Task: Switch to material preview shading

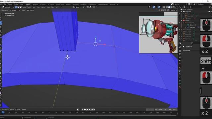Action: (x=171, y=7)
